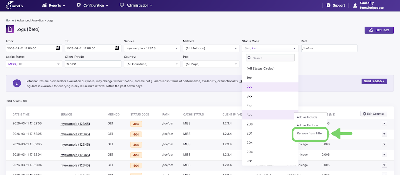Deselect the 2xx status code option
This screenshot has width=400, height=175.
point(249,87)
